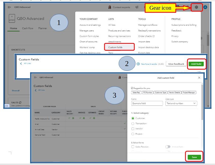Image resolution: width=215 pixels, height=165 pixels.
Task: Open Recurring transactions
Action: click(119, 36)
